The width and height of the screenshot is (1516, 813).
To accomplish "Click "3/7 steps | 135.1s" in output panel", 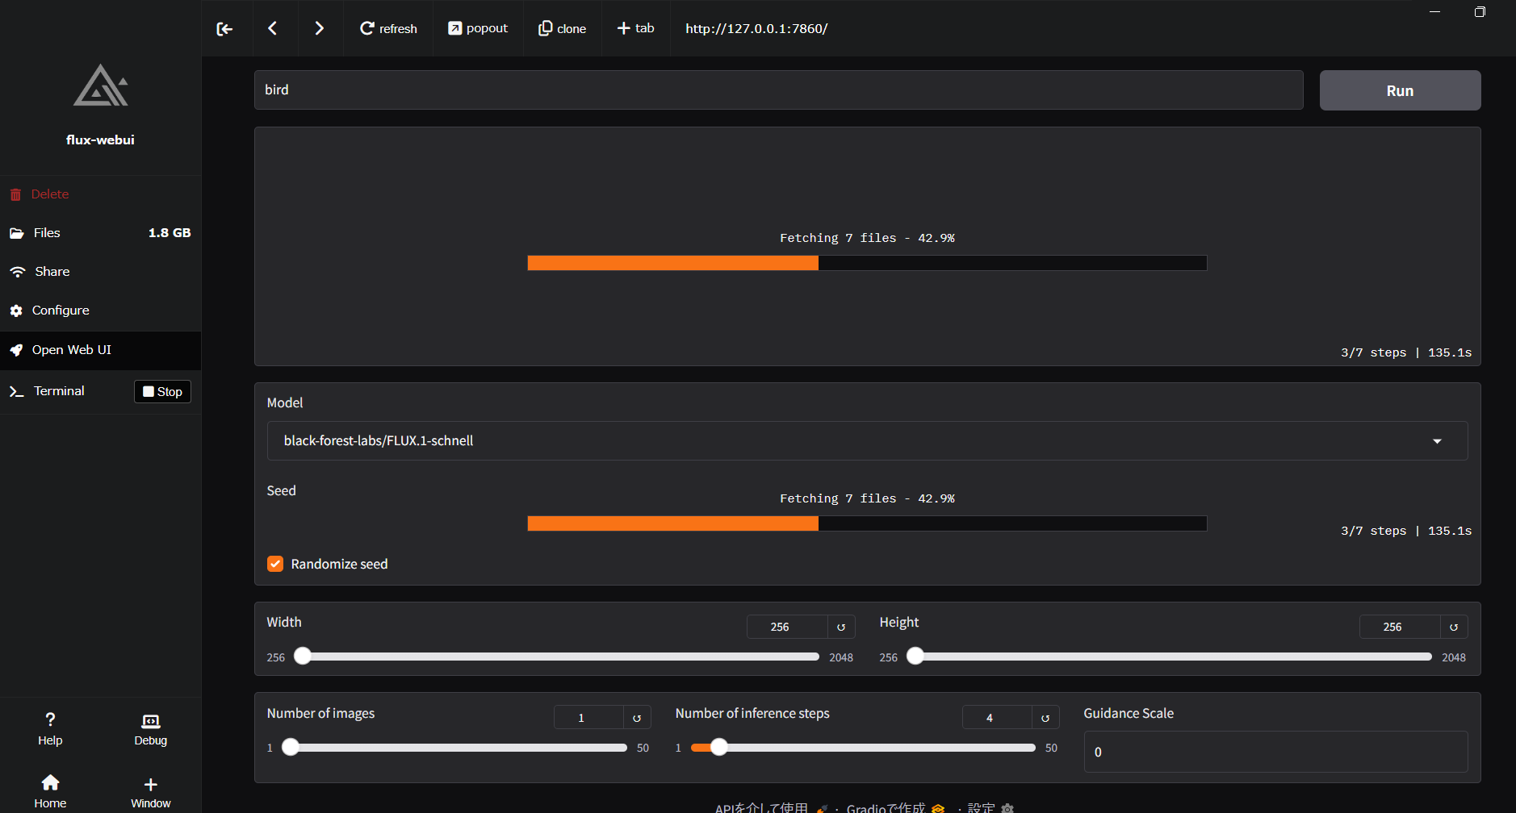I will point(1406,352).
